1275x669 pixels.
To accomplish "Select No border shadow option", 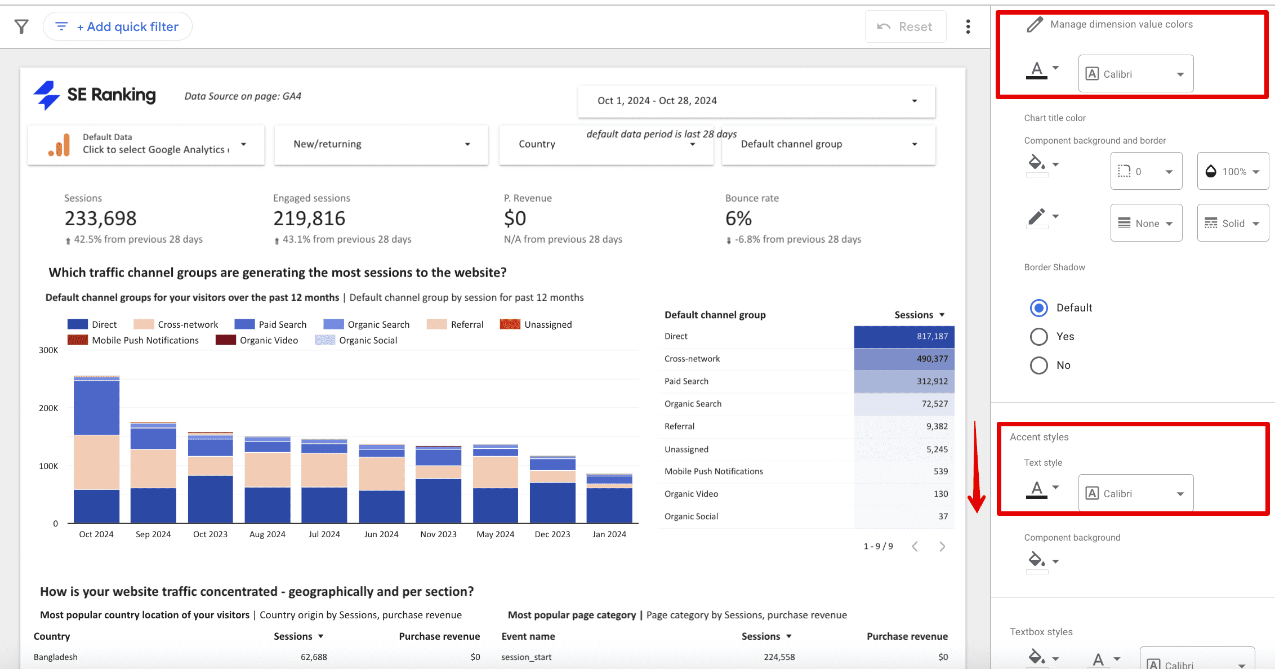I will [1039, 365].
